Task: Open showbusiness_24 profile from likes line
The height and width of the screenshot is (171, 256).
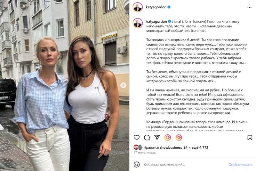Action: click(x=173, y=147)
